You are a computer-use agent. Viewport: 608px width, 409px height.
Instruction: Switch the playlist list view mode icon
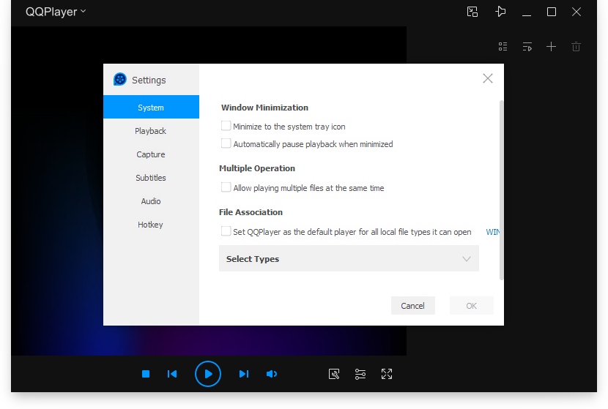click(503, 47)
